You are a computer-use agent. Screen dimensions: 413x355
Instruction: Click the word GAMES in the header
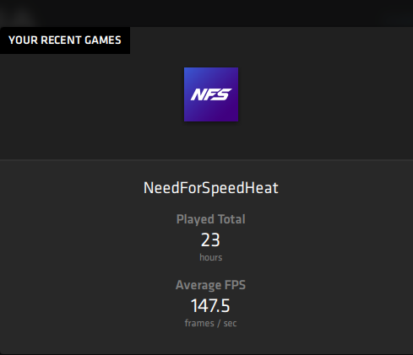pos(103,40)
